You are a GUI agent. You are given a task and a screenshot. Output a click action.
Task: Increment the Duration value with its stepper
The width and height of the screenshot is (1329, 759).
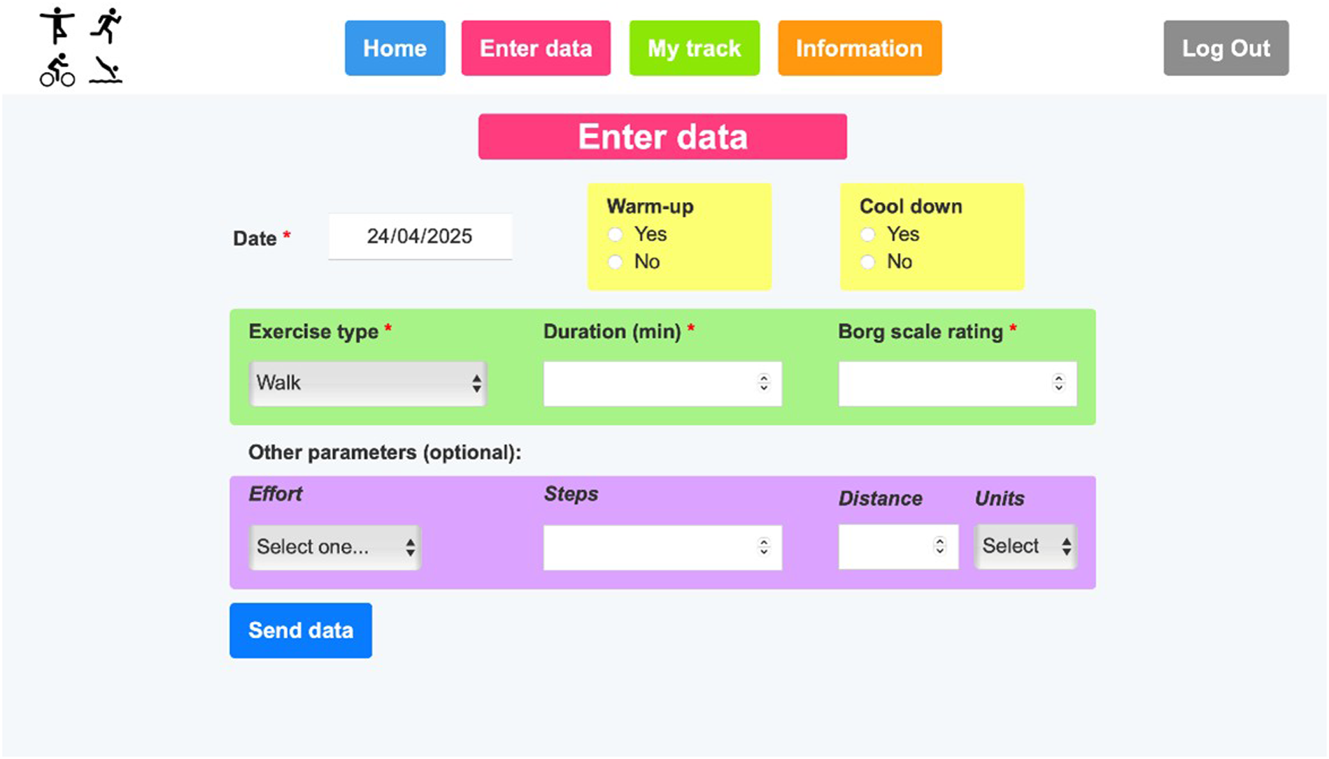[x=765, y=378]
